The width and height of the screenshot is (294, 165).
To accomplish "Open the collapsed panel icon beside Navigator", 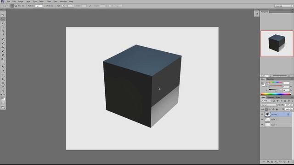I will [256, 14].
